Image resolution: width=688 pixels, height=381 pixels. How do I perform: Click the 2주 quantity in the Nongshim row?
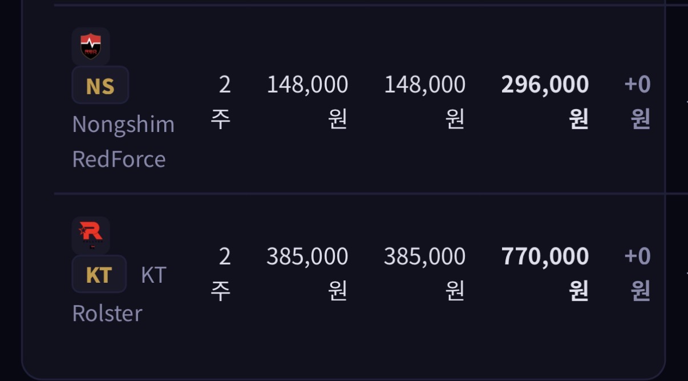(222, 102)
